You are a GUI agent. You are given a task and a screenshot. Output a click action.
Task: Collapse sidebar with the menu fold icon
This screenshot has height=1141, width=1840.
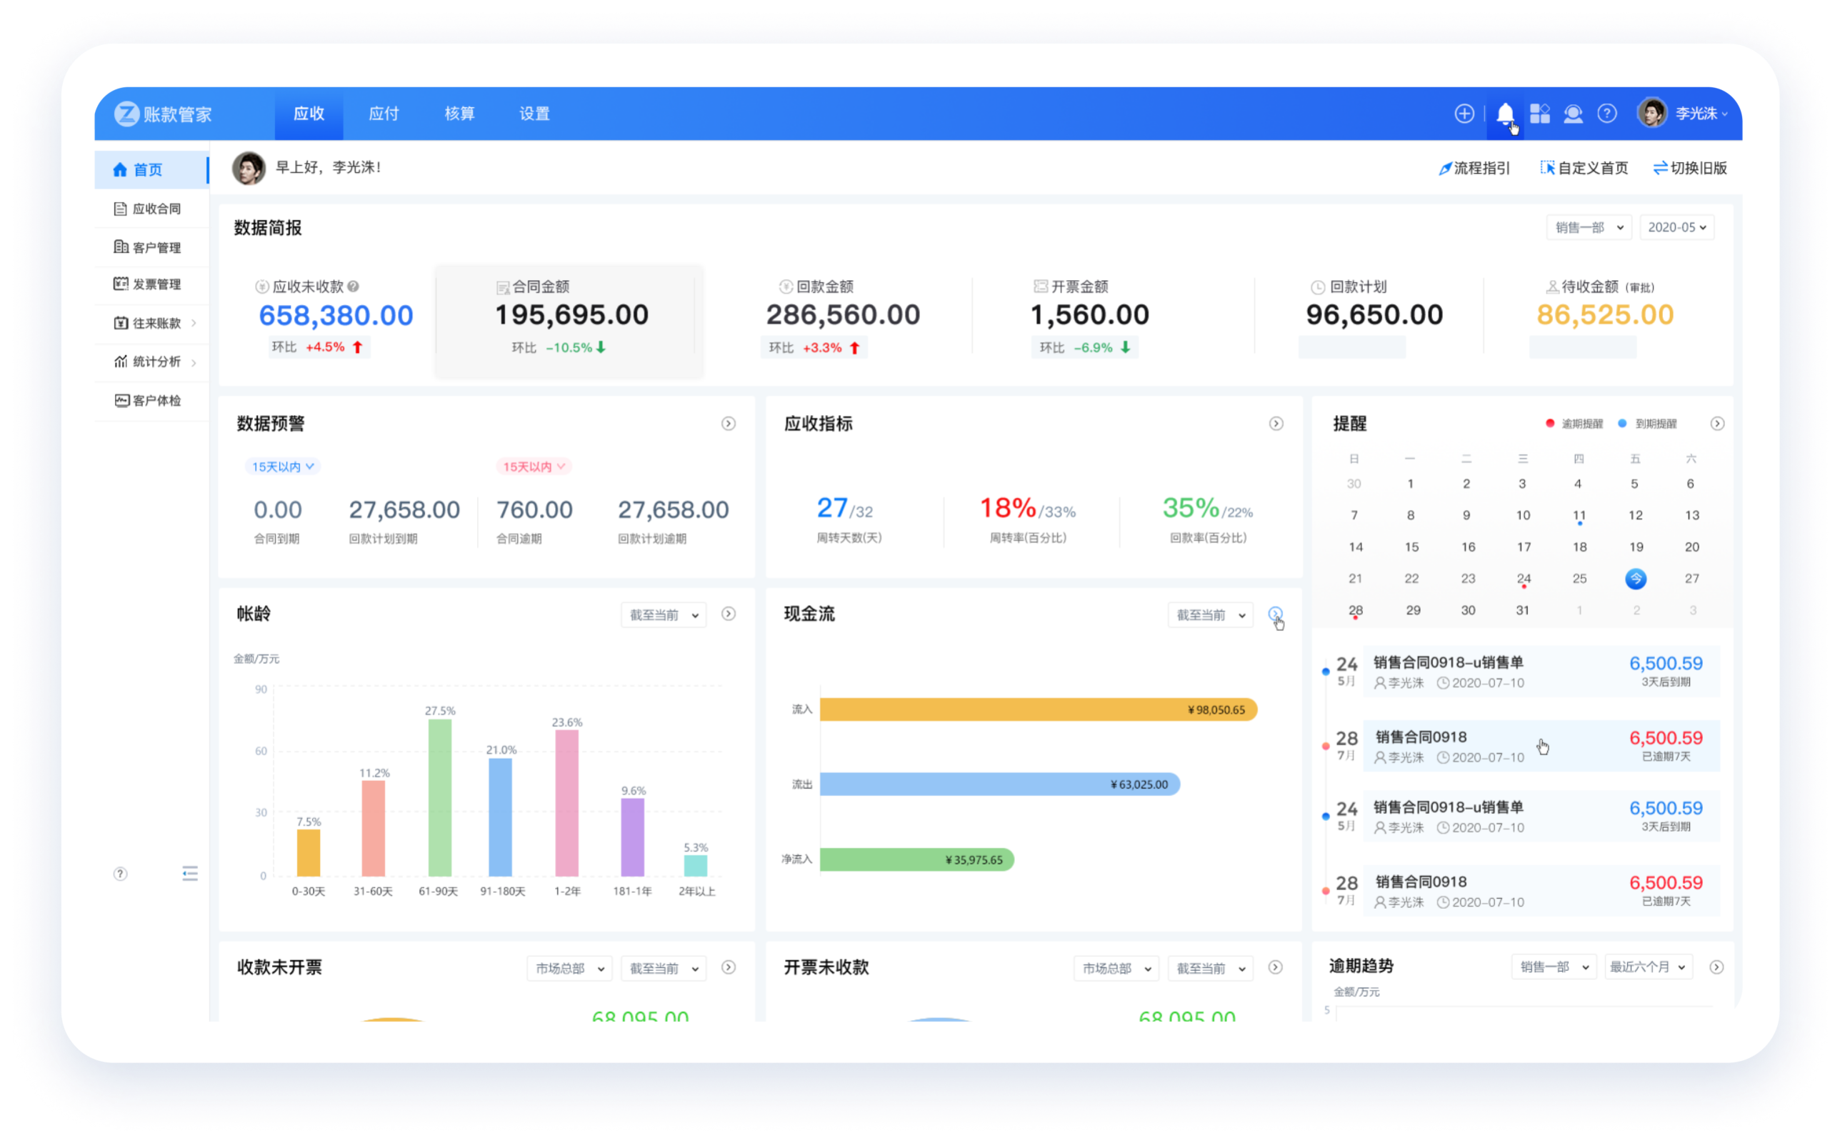pos(190,874)
